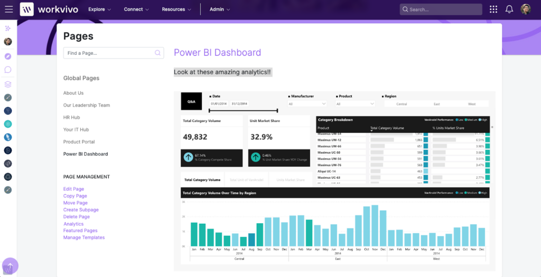
Task: Open the teal circle space icon in sidebar
Action: [x=8, y=123]
